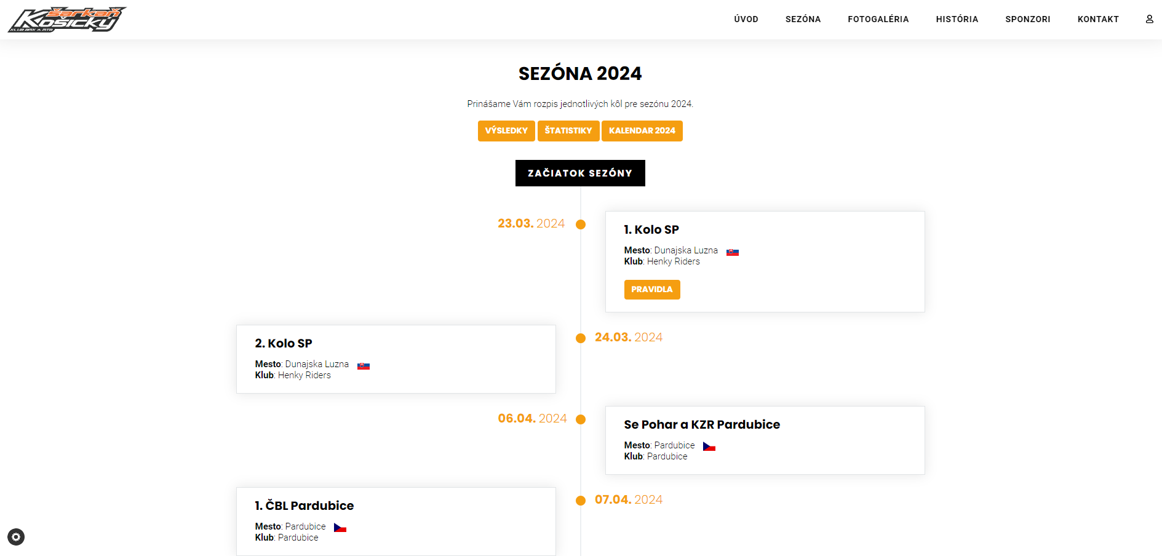Viewport: 1162px width, 556px height.
Task: Select the 07.04.2024 timeline marker
Action: click(580, 501)
